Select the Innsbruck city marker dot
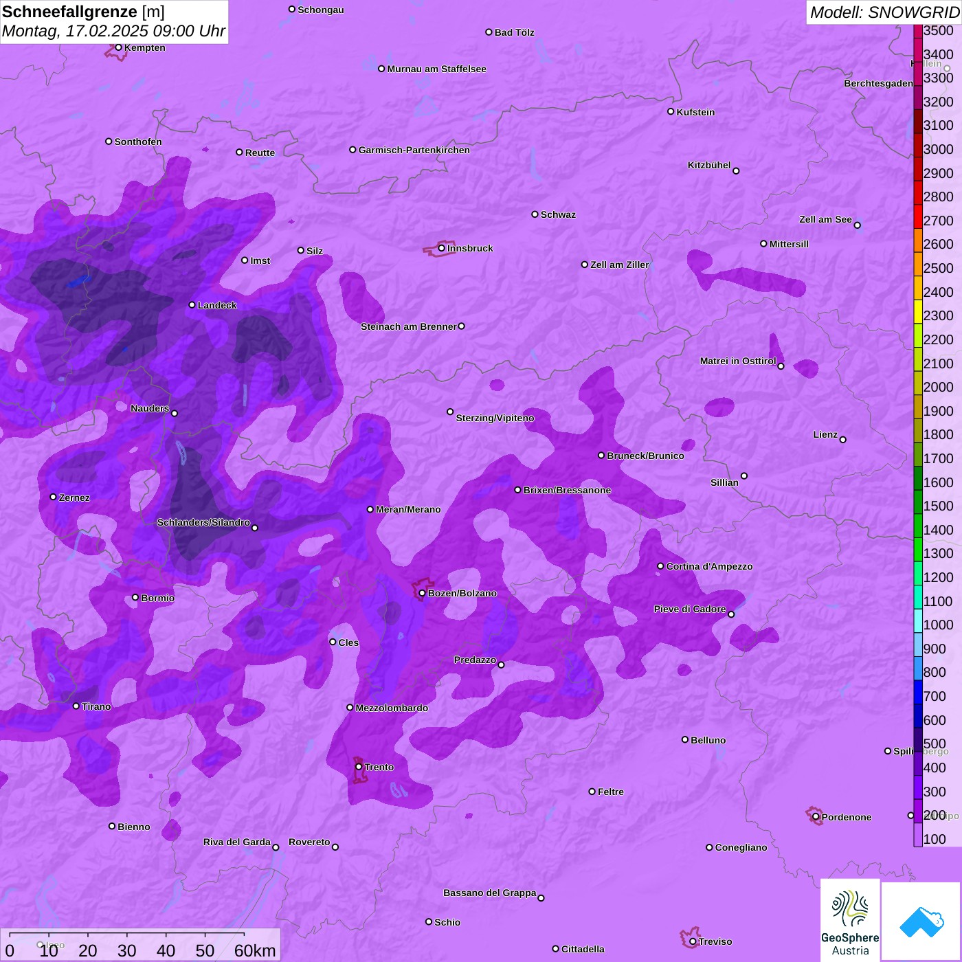 coord(441,248)
